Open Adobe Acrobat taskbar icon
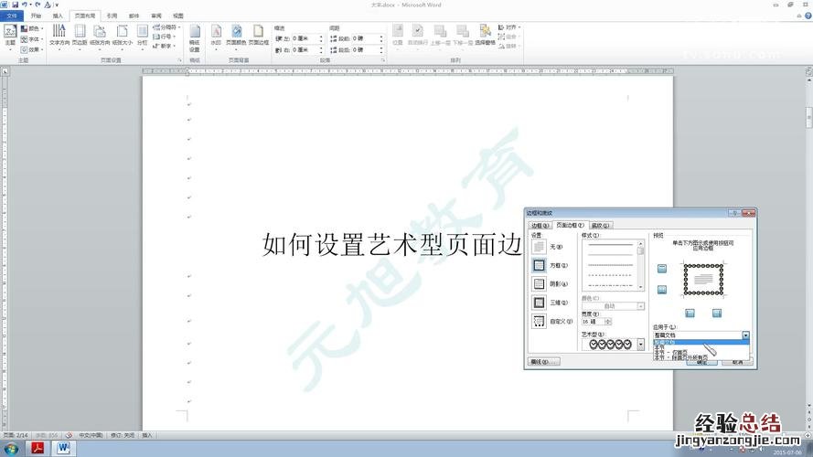The height and width of the screenshot is (457, 813). pyautogui.click(x=37, y=448)
